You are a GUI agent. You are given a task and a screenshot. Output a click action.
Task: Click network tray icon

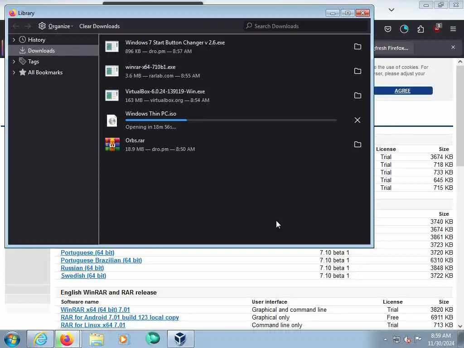click(x=396, y=340)
